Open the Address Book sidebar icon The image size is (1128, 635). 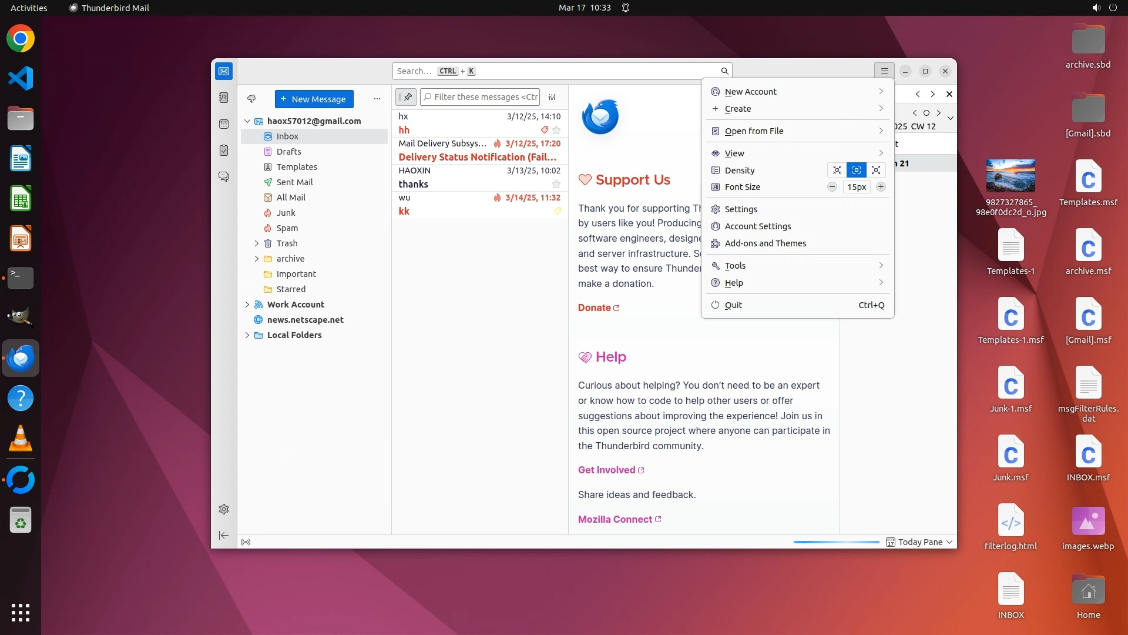click(224, 98)
